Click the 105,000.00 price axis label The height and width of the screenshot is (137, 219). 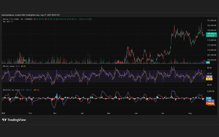[212, 60]
